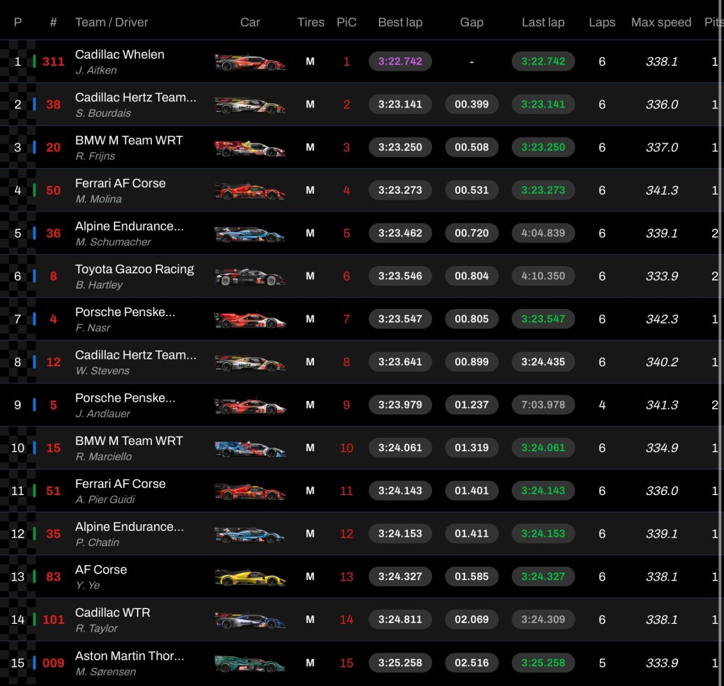The width and height of the screenshot is (724, 686).
Task: Click the Cadillac WTR #101 car image
Action: pos(250,620)
